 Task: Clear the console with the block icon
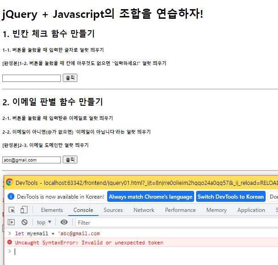[x=24, y=222]
